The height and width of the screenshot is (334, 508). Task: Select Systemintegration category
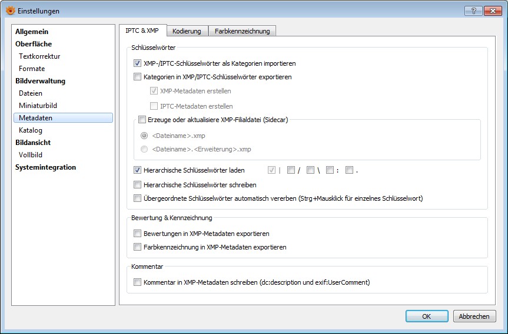(46, 167)
